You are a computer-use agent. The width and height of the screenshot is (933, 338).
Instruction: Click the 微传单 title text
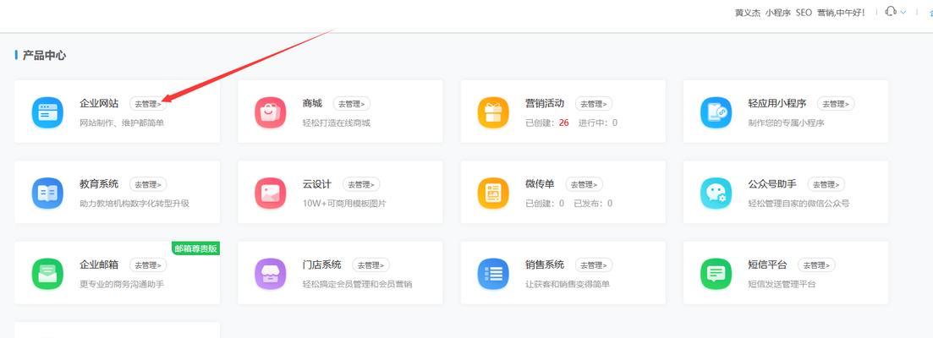(540, 184)
